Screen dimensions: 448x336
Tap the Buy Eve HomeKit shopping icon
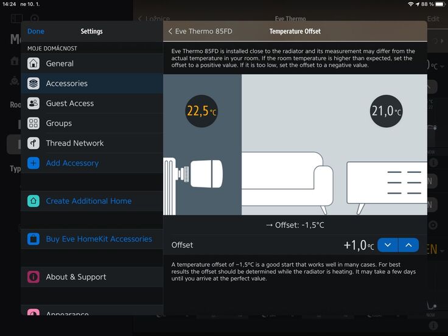point(33,239)
